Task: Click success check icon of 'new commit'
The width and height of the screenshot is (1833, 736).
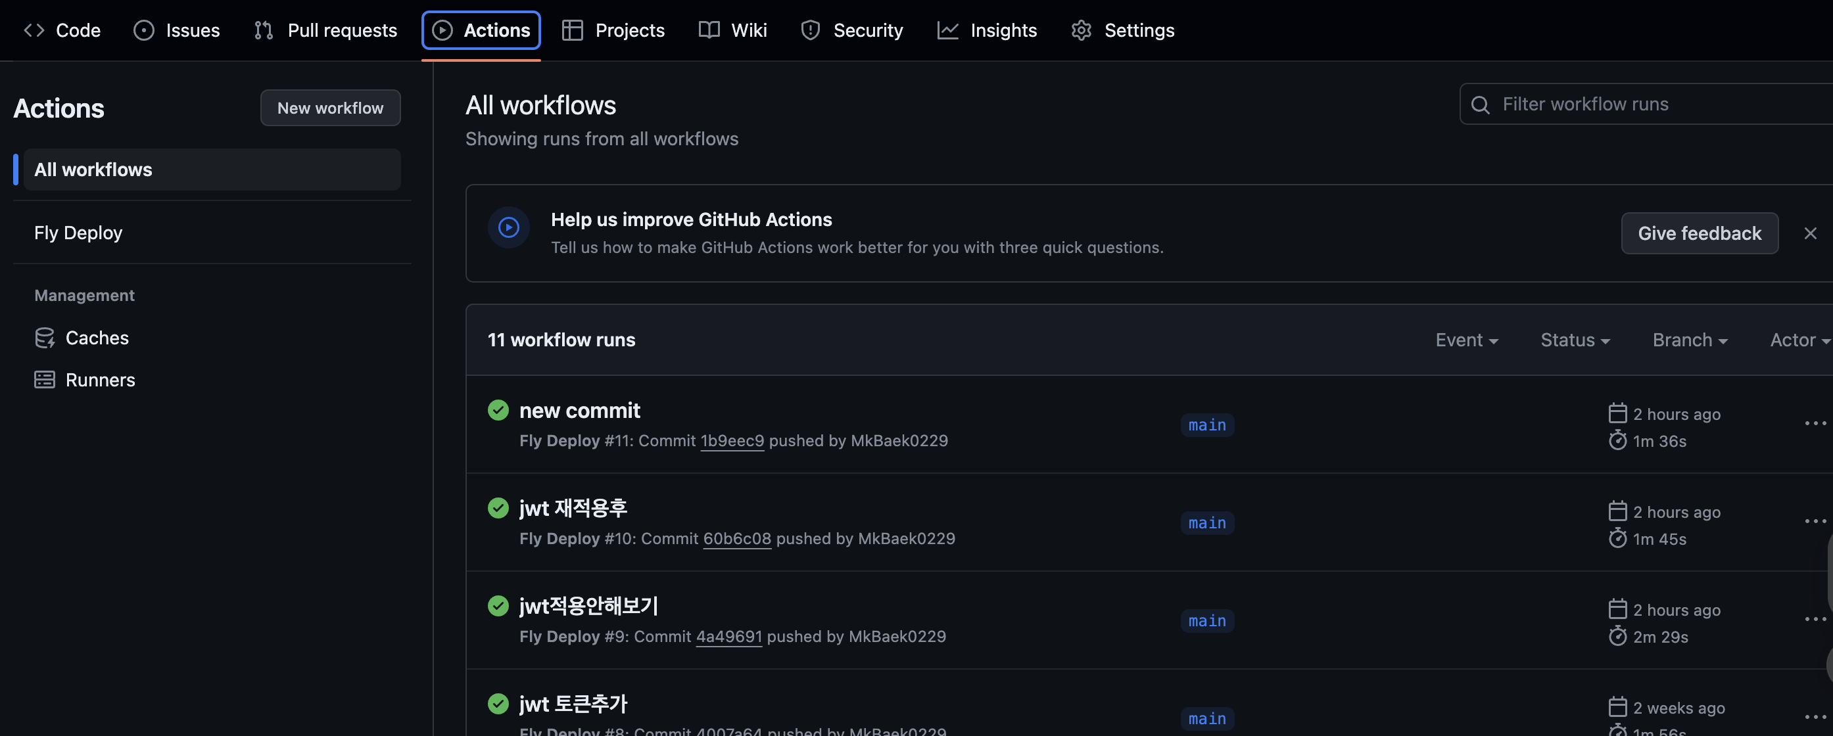Action: coord(498,410)
